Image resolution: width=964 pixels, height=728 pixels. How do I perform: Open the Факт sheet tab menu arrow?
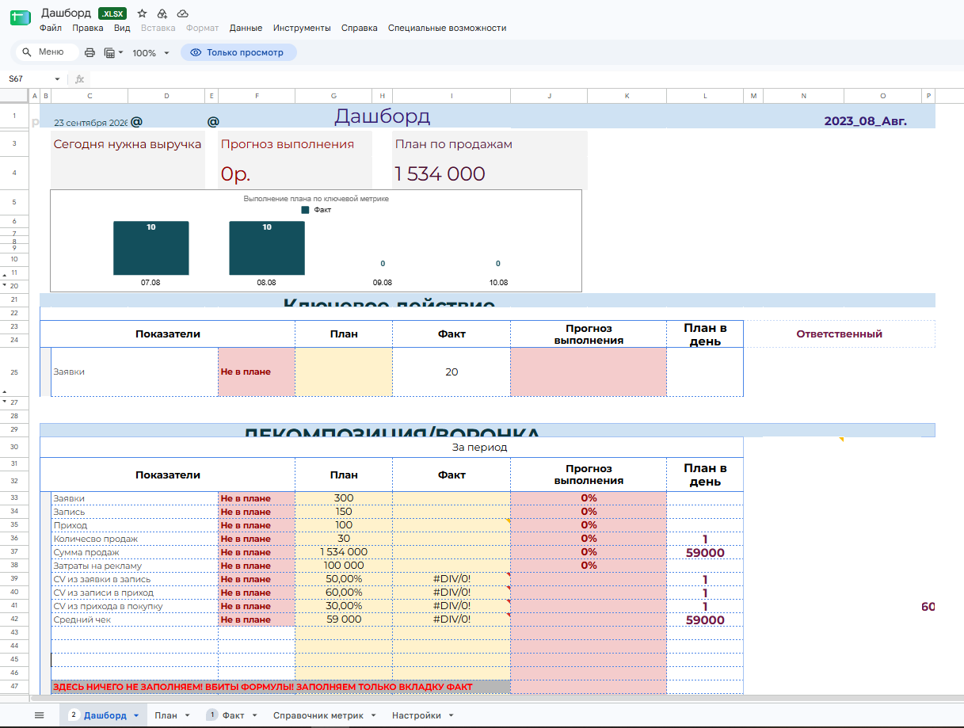click(x=254, y=715)
